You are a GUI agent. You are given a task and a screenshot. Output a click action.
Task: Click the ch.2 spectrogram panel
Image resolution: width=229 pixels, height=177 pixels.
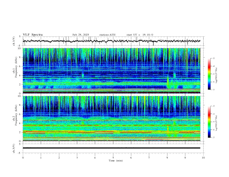tap(111, 119)
